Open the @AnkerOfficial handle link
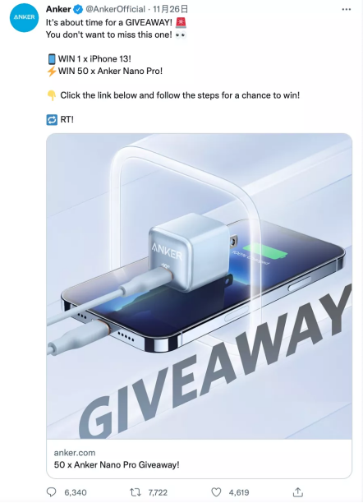This screenshot has height=503, width=363. tap(116, 9)
